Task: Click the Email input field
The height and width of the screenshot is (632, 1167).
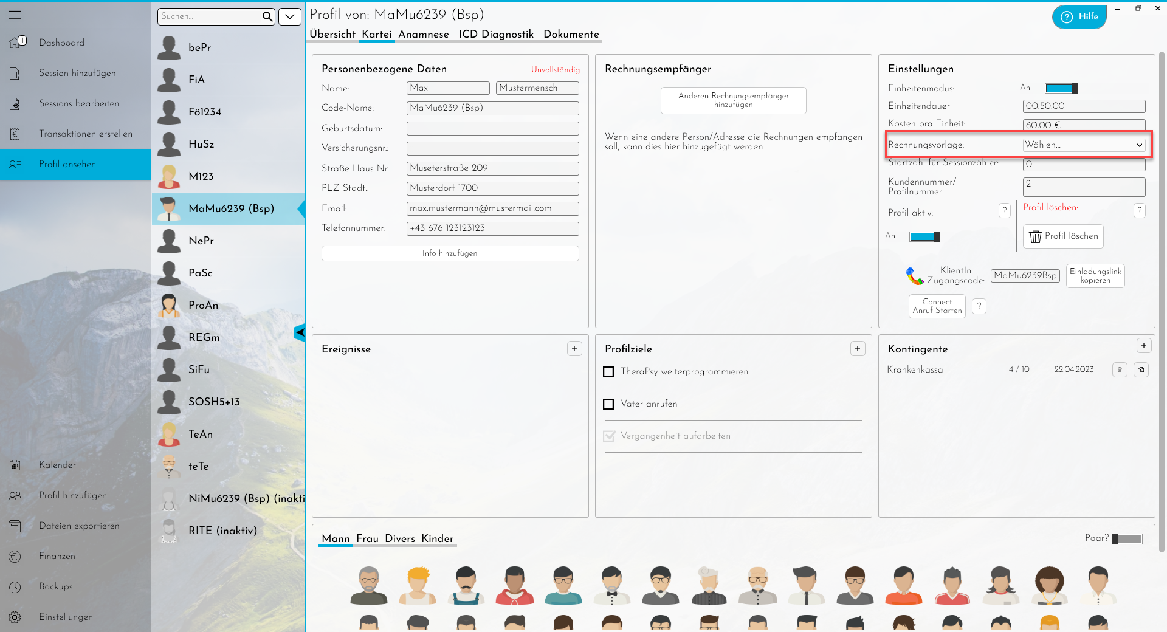Action: click(x=492, y=208)
